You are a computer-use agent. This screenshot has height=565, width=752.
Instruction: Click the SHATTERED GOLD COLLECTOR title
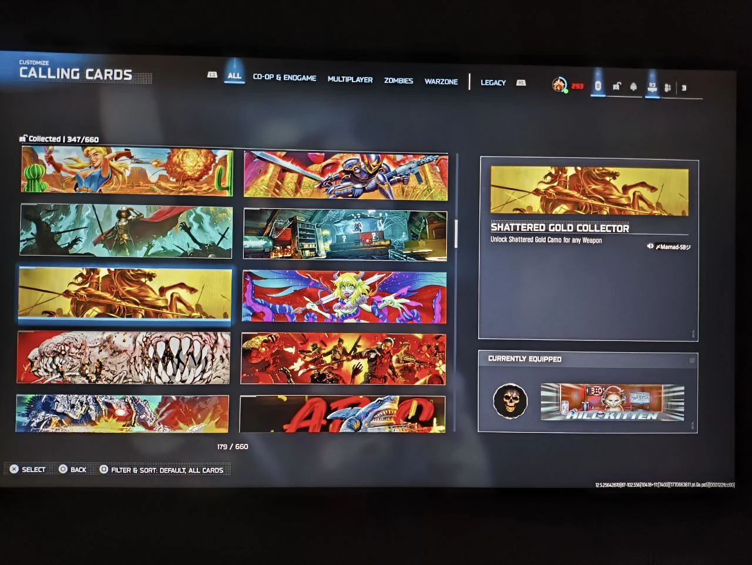(x=560, y=228)
